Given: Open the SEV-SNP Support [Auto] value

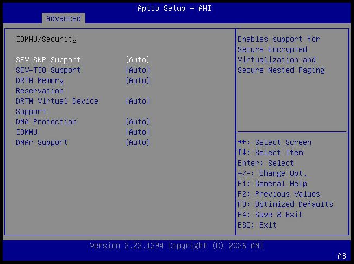Looking at the screenshot, I should (138, 60).
